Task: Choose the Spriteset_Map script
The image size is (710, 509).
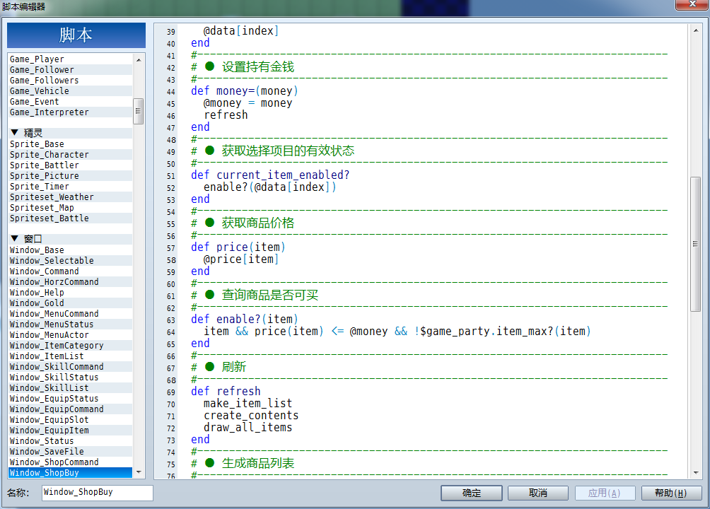Action: click(x=71, y=208)
